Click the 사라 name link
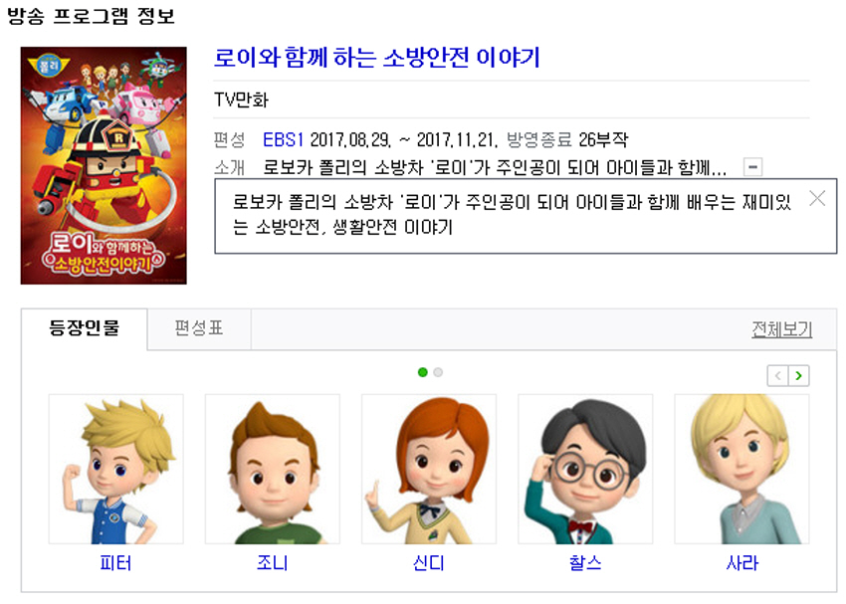This screenshot has height=604, width=846. point(741,563)
